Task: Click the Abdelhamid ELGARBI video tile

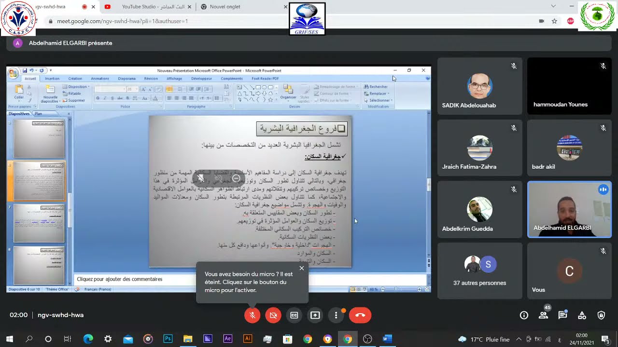Action: coord(569,210)
